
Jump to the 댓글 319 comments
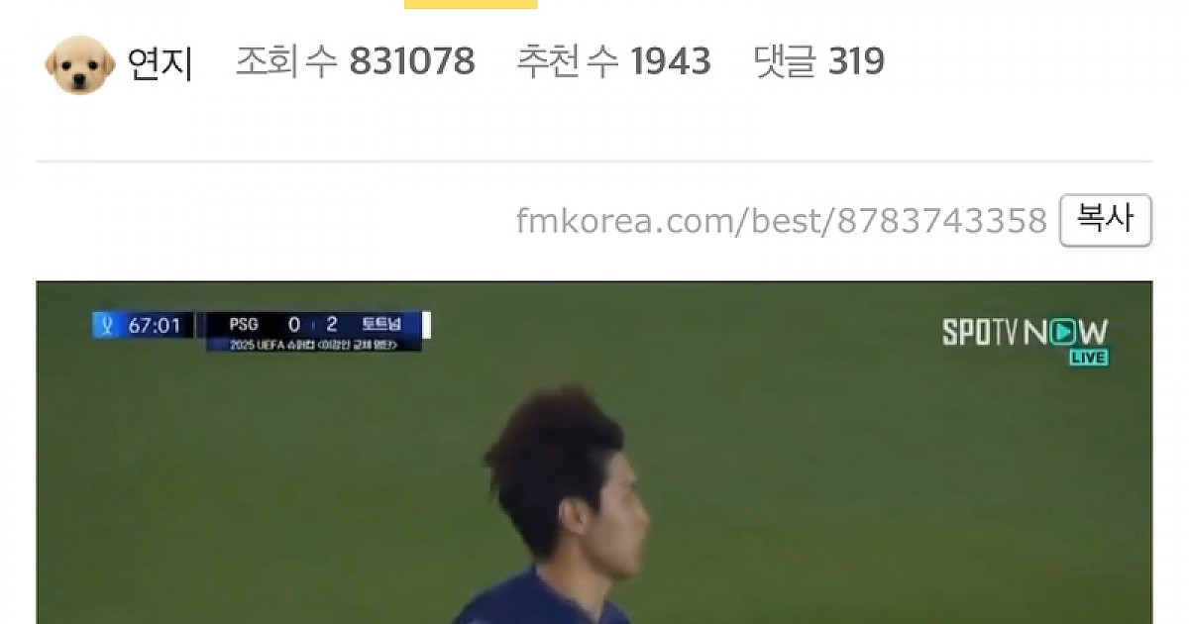pos(818,62)
